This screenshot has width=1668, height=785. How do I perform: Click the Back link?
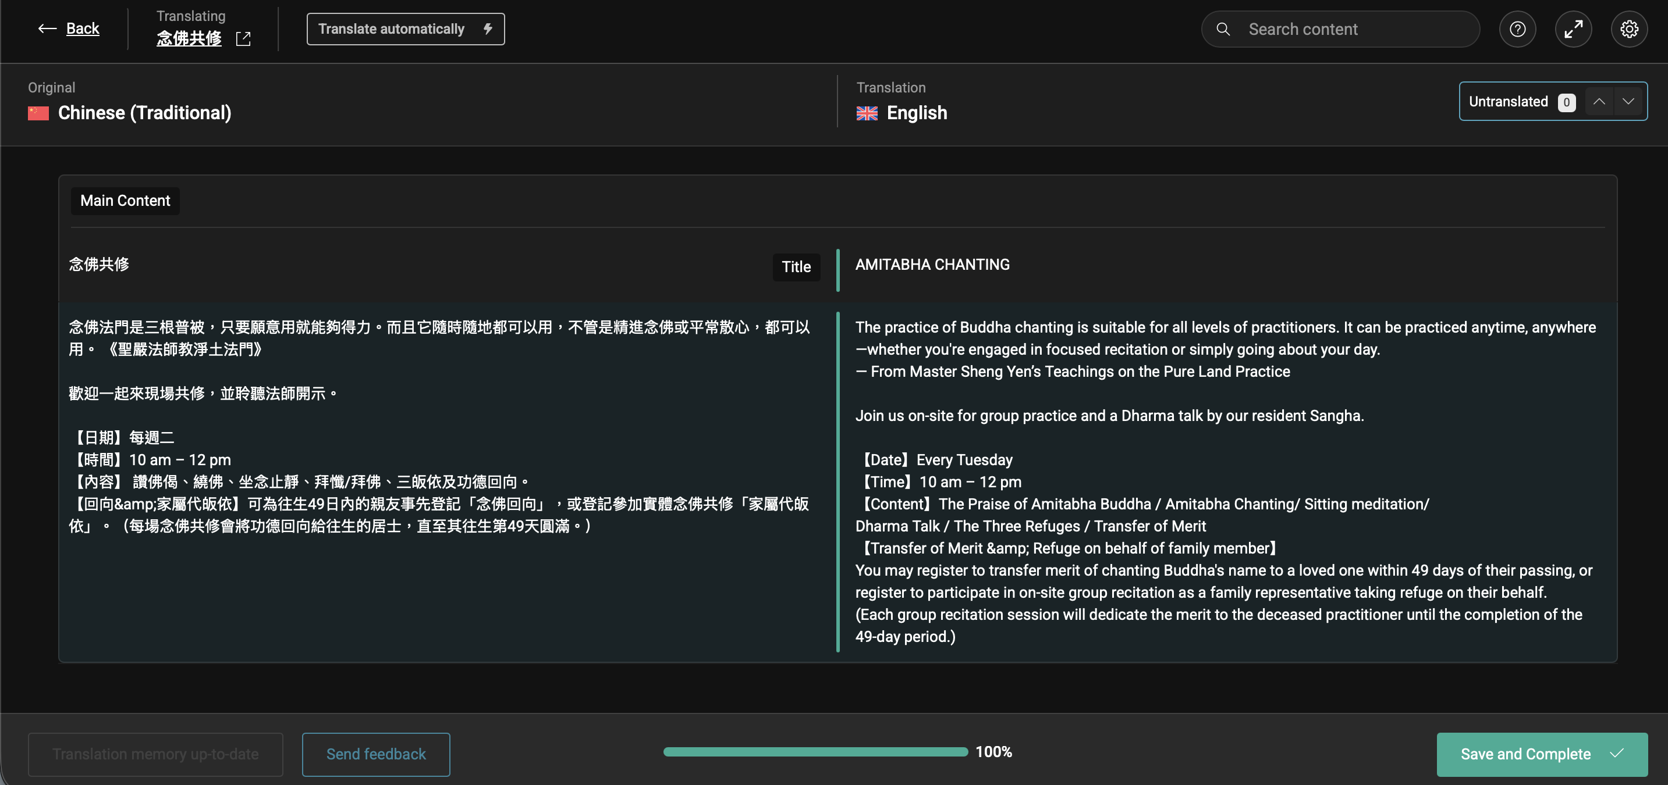pos(82,28)
